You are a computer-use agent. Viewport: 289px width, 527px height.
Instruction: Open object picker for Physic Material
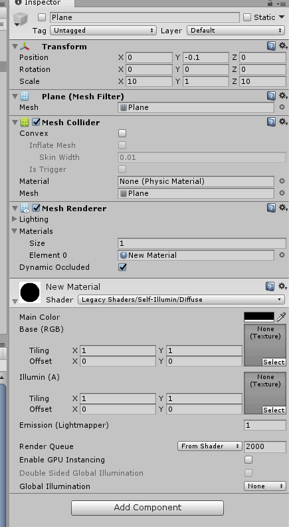[x=282, y=181]
